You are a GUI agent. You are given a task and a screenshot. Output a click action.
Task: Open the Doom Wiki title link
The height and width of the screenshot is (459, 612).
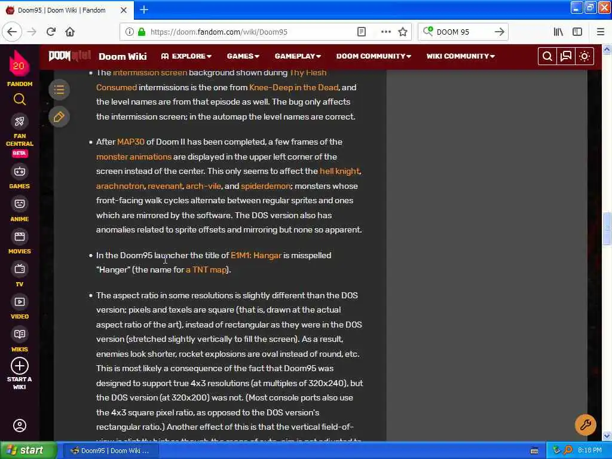pyautogui.click(x=123, y=56)
